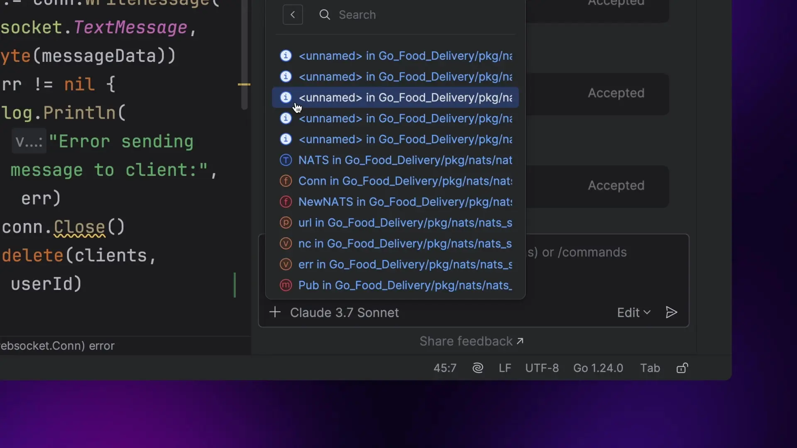
Task: Click the Close method call in editor
Action: [x=79, y=227]
